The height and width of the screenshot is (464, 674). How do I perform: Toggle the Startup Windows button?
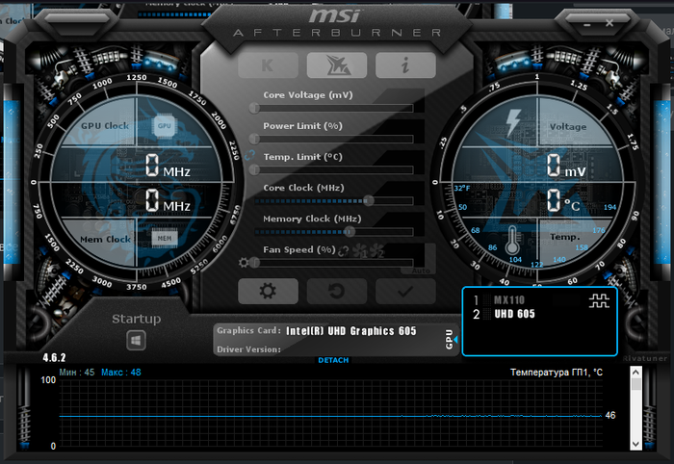coord(136,339)
